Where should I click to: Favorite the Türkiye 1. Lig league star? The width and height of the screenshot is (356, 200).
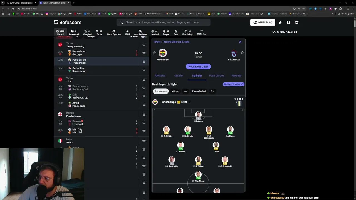pyautogui.click(x=144, y=79)
